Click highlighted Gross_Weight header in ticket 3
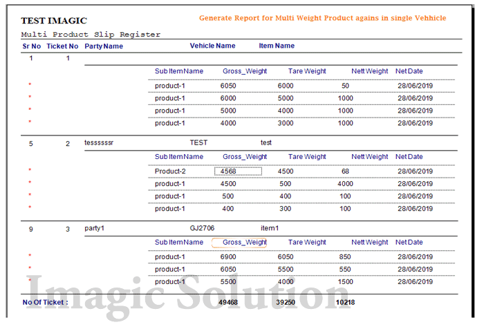This screenshot has height=329, width=484. [239, 243]
